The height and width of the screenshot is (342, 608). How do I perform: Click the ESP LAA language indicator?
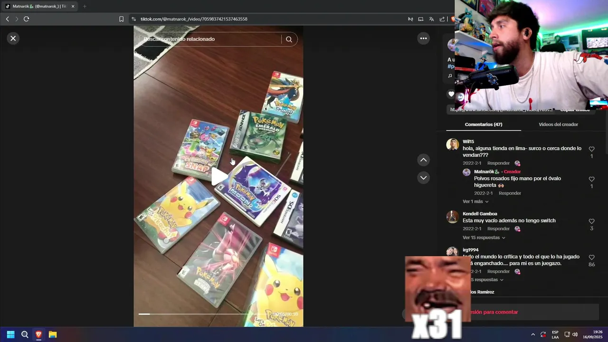(555, 334)
